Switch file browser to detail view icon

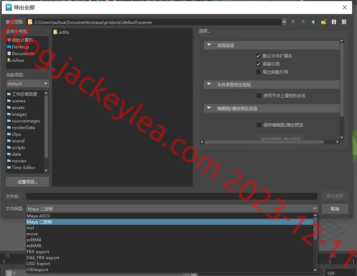(344, 22)
